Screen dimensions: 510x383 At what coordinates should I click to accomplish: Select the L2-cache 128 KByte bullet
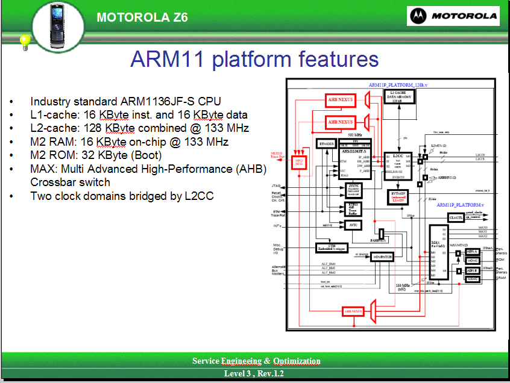(139, 128)
